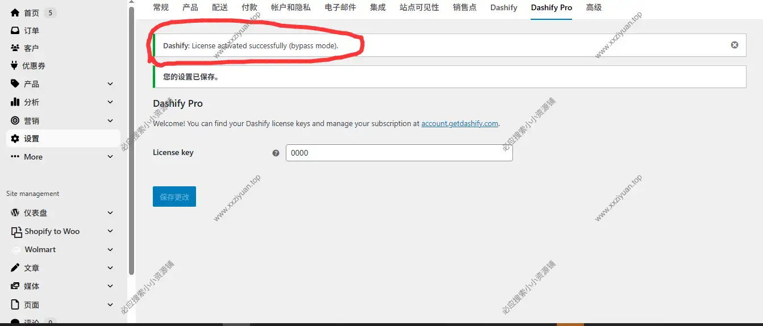The width and height of the screenshot is (763, 326).
Task: Click the home icon beside 首页
Action: point(15,12)
